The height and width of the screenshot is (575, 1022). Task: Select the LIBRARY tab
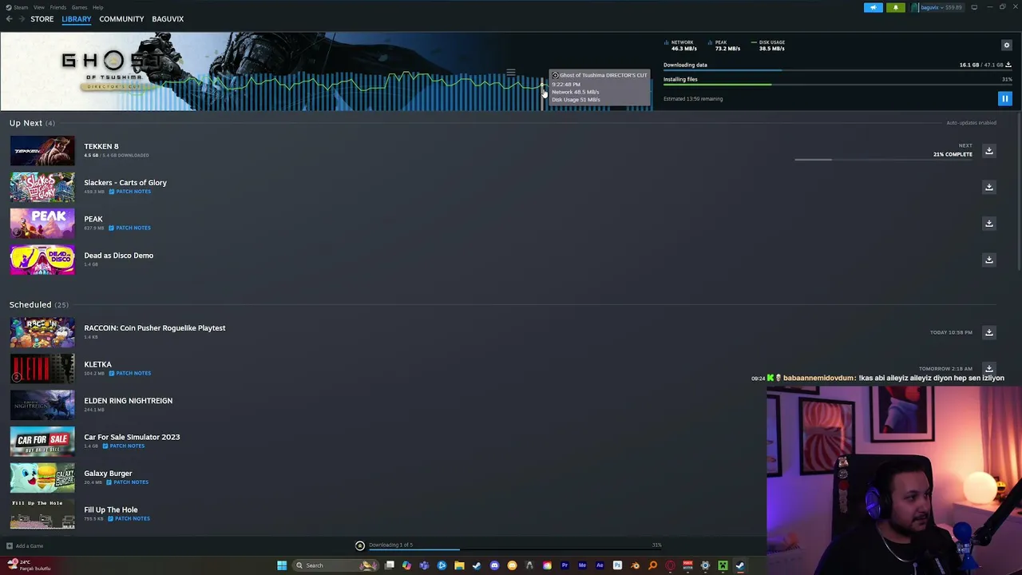(77, 19)
